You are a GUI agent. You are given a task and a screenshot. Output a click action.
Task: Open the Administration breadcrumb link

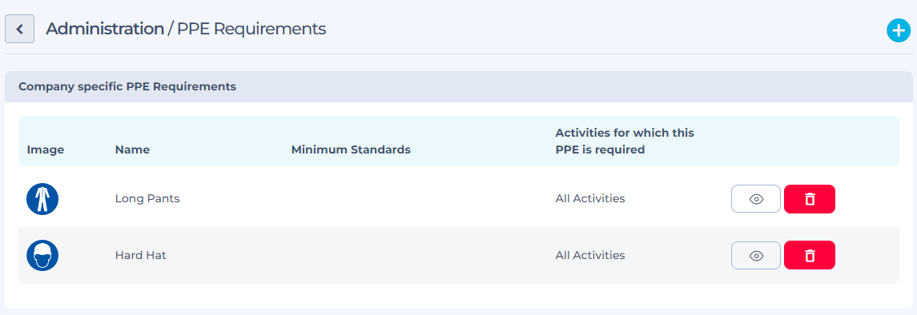pos(105,29)
